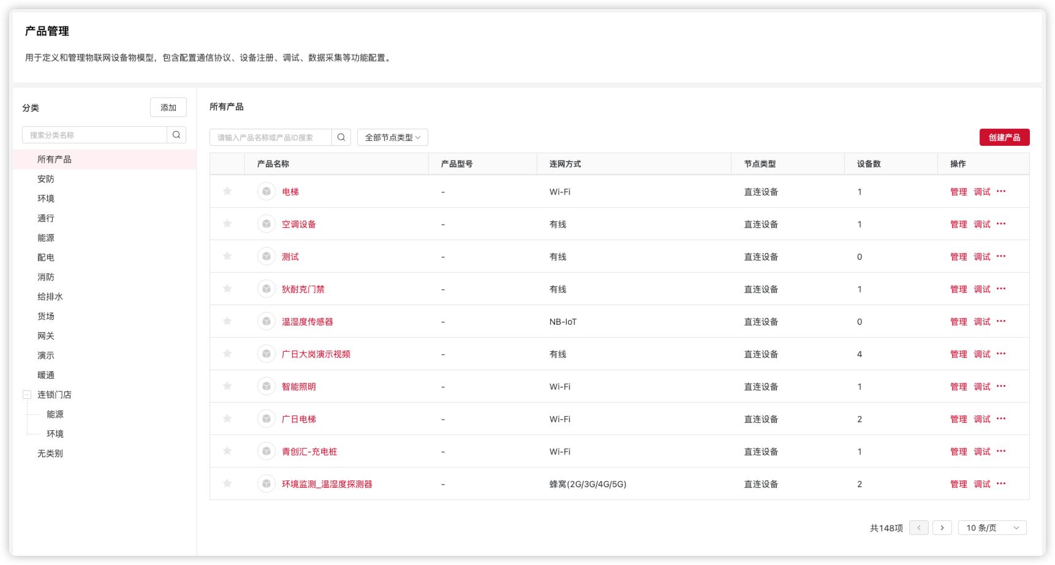The width and height of the screenshot is (1055, 565).
Task: Open the 10 条/页 page size dropdown
Action: 992,528
